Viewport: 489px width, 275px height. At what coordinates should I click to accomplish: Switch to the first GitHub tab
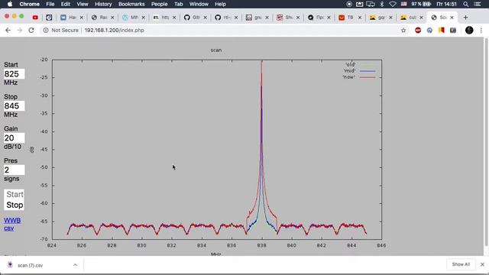tap(193, 18)
